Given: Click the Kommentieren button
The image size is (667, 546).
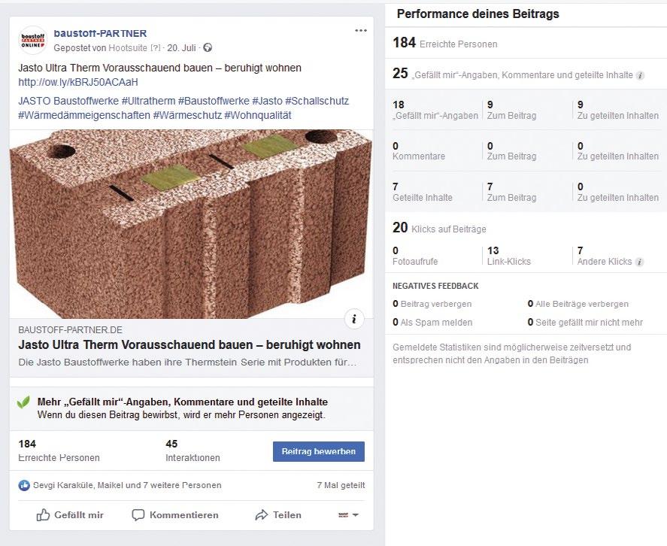Looking at the screenshot, I should point(174,515).
